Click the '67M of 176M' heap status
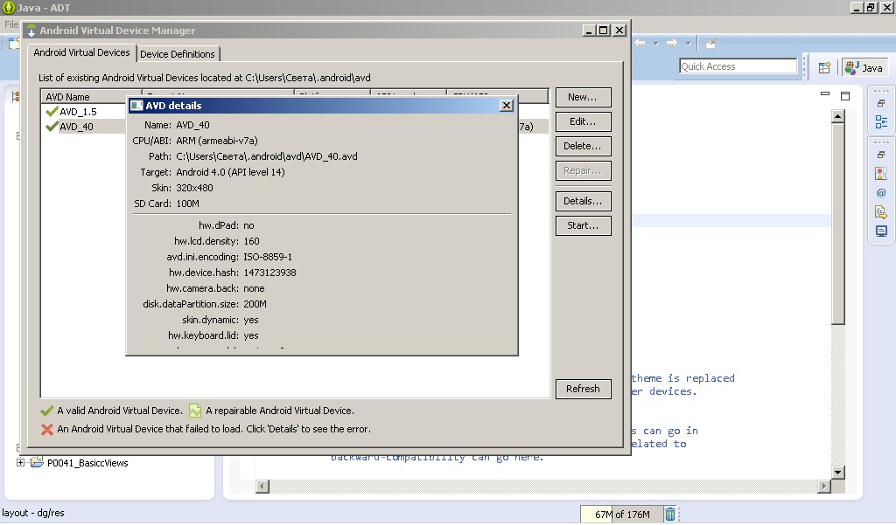The width and height of the screenshot is (896, 525). (x=622, y=515)
